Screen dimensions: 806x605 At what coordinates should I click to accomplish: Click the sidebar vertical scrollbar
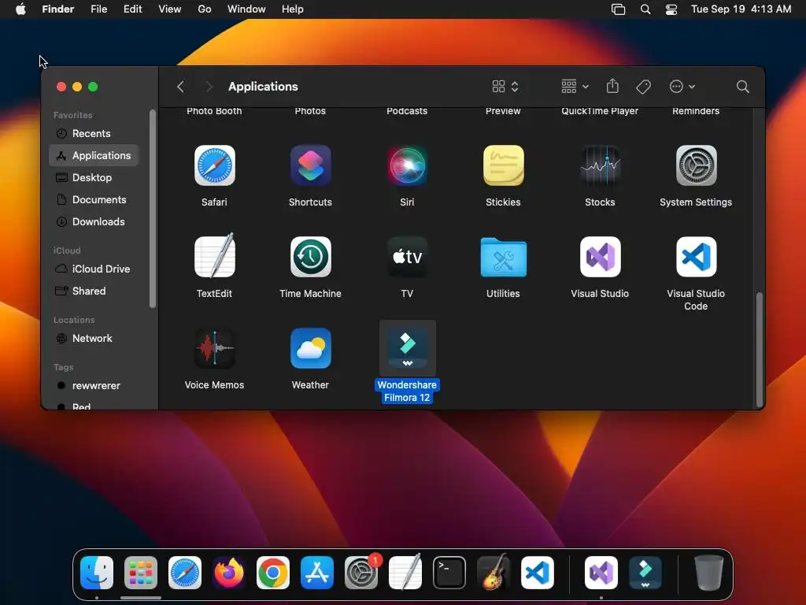pyautogui.click(x=153, y=209)
